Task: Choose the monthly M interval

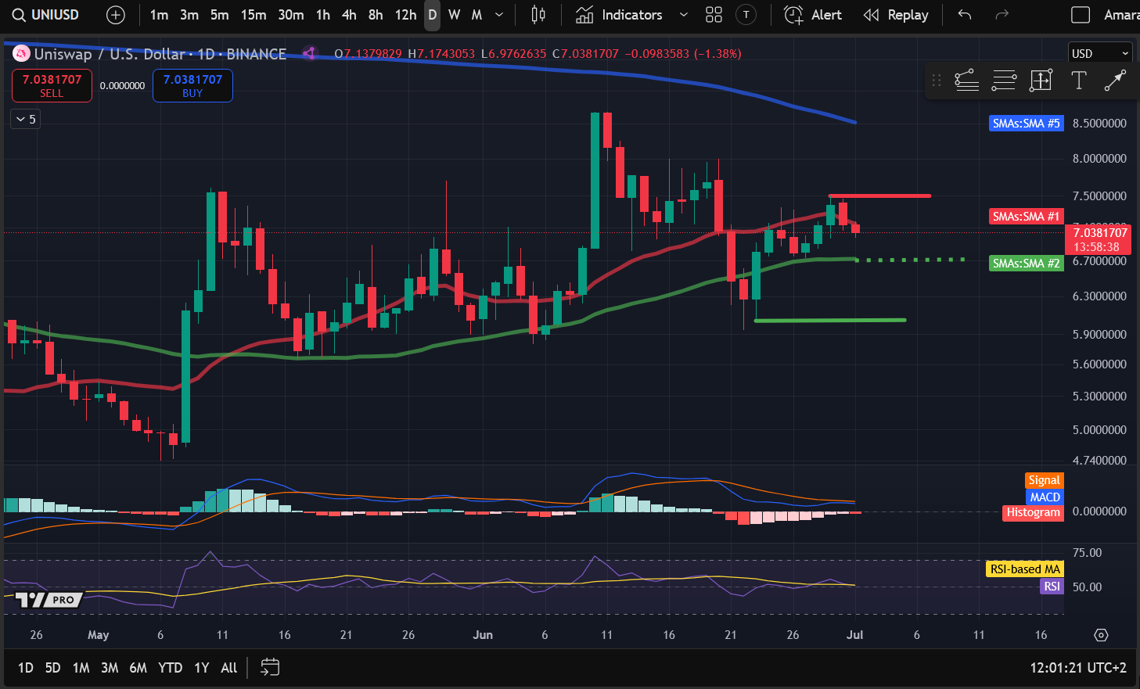Action: click(476, 15)
